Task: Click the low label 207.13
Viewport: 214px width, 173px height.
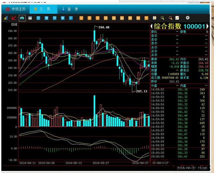Action: pyautogui.click(x=142, y=91)
